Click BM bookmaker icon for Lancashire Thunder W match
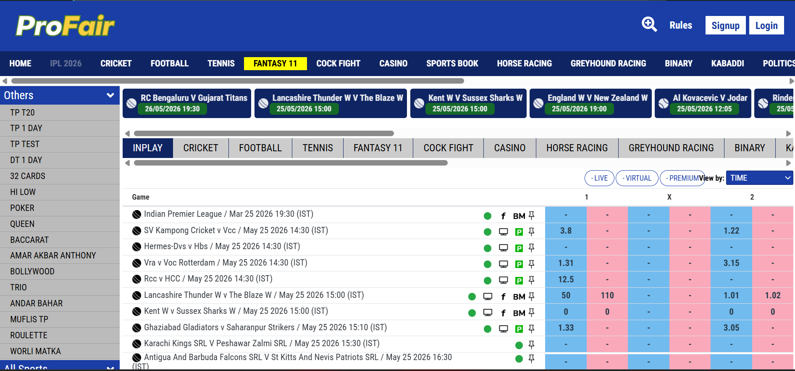The image size is (795, 371). 519,297
